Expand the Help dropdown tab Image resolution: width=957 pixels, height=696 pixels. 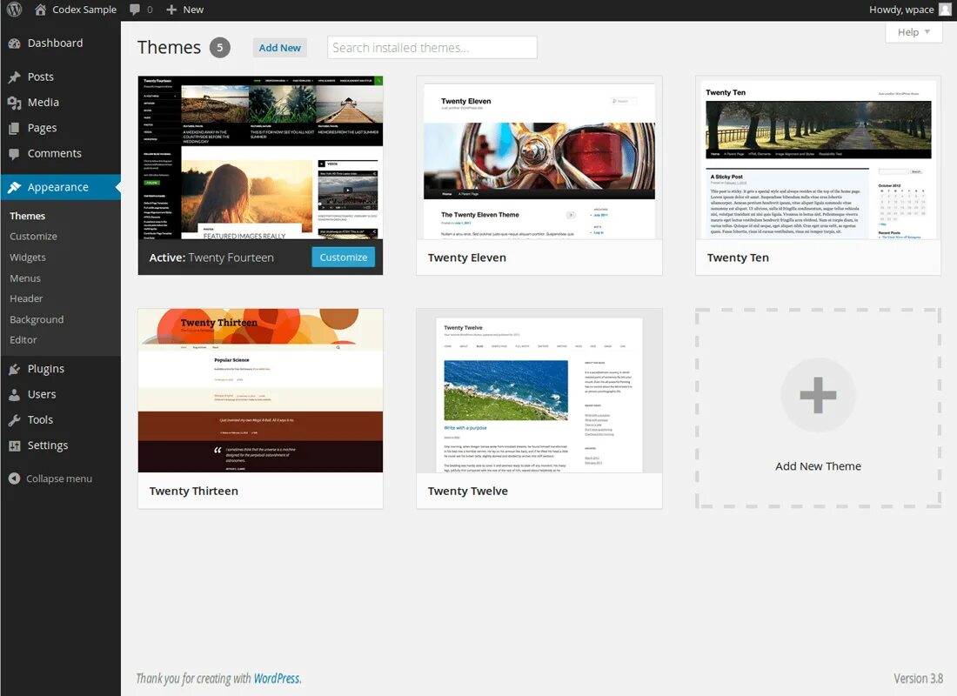pos(913,32)
